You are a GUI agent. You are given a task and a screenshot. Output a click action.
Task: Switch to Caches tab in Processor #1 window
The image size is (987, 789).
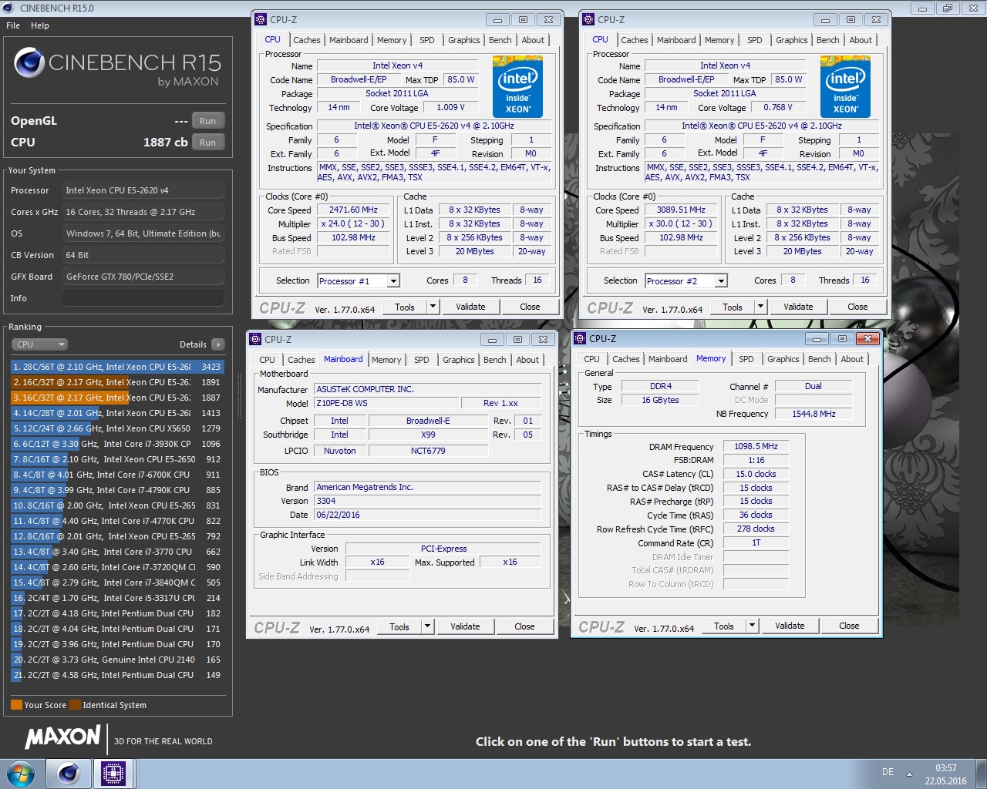(306, 40)
